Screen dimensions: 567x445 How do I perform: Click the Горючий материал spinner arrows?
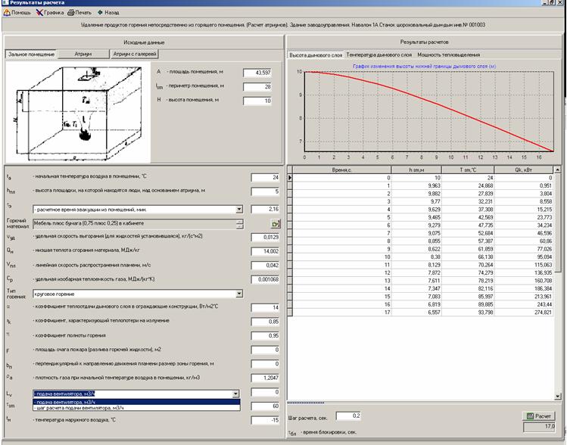tap(239, 224)
